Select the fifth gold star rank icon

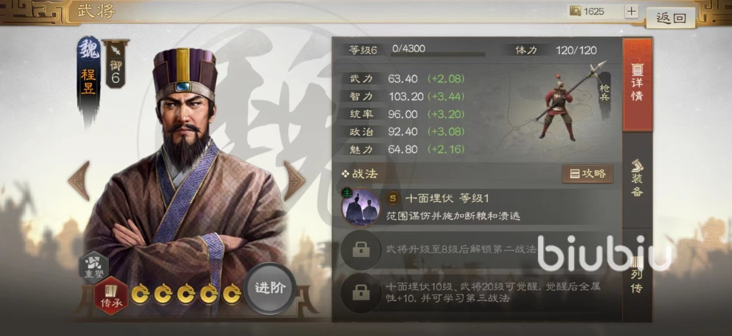232,294
